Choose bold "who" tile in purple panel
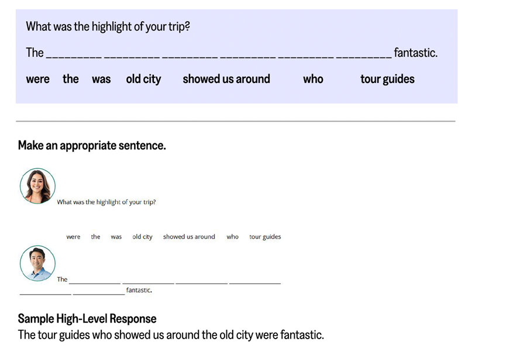This screenshot has width=506, height=352. pyautogui.click(x=313, y=79)
